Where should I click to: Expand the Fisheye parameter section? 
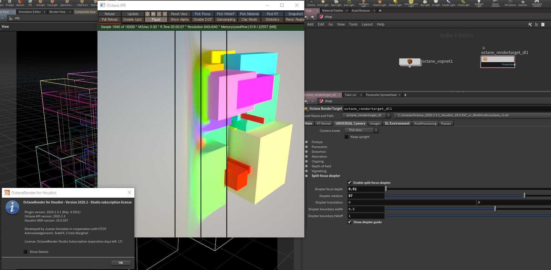coord(307,142)
